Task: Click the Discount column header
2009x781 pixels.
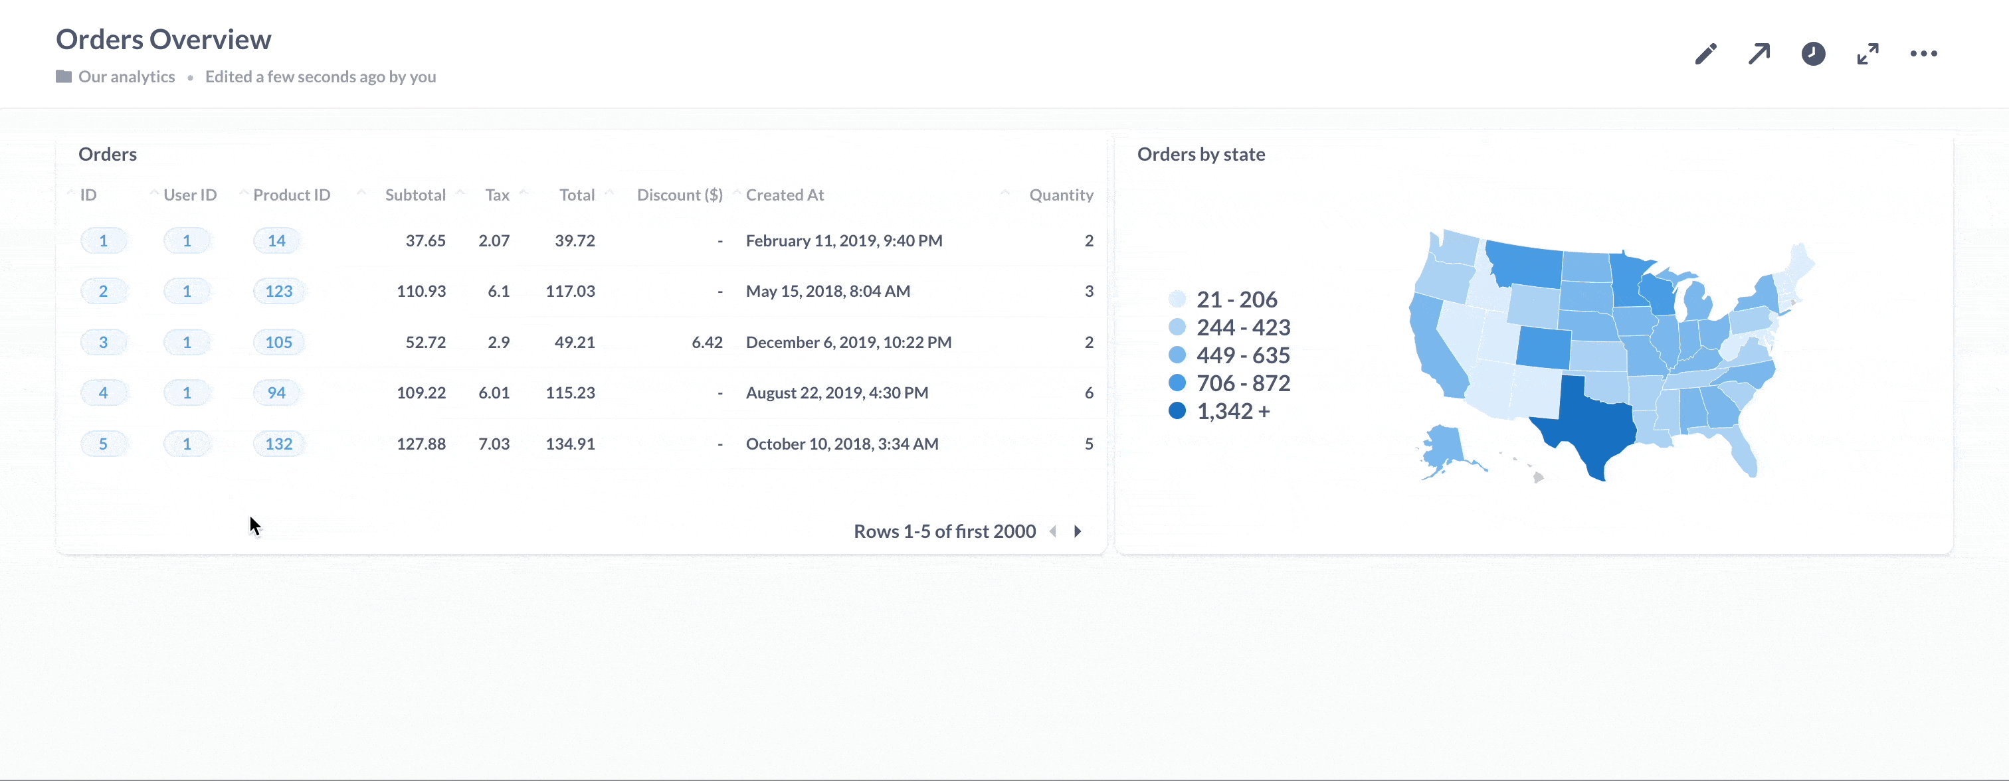Action: (679, 195)
